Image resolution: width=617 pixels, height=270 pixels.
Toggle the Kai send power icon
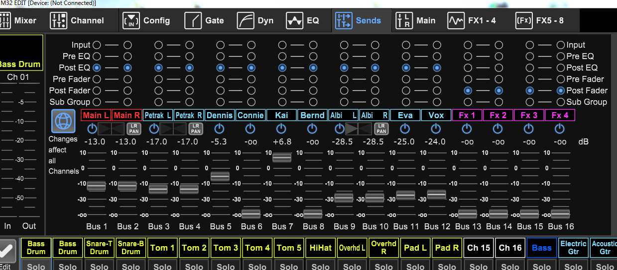[281, 129]
